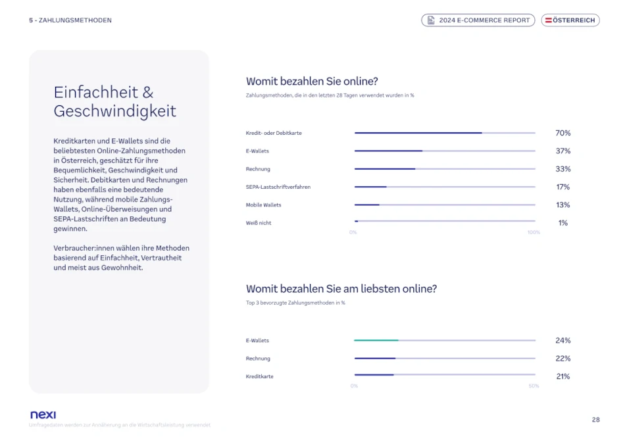Click the Zahlungsmethoden section header
Screen dimensions: 625x444
coord(70,20)
